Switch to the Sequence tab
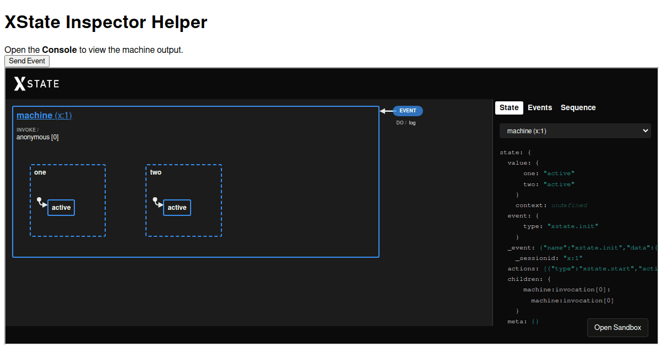Screen dimensions: 661x347 578,107
